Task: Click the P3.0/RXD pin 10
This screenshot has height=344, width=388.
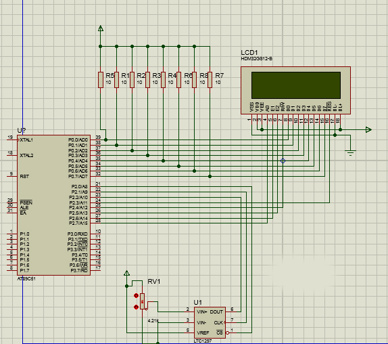Action: point(95,234)
